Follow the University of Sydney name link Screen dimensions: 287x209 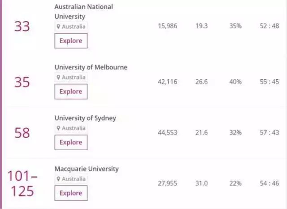tap(85, 118)
